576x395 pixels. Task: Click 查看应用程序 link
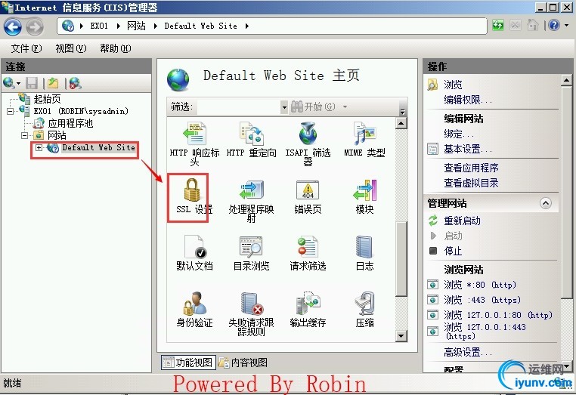[471, 168]
